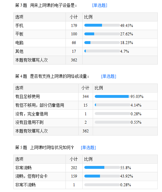
Task: Select the 有但不够用，部分仍靠借用 row
Action: point(85,105)
